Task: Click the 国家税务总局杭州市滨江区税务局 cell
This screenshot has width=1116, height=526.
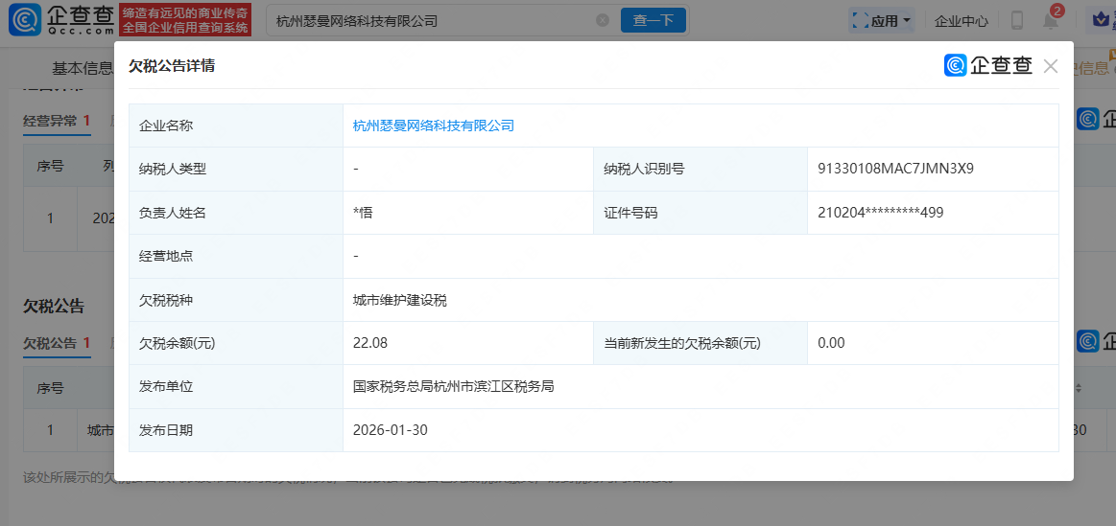Action: (453, 387)
